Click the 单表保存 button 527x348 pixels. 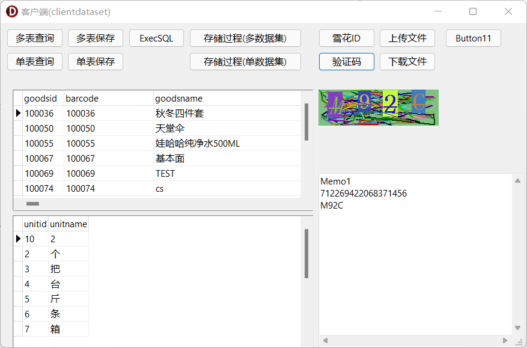(x=96, y=61)
